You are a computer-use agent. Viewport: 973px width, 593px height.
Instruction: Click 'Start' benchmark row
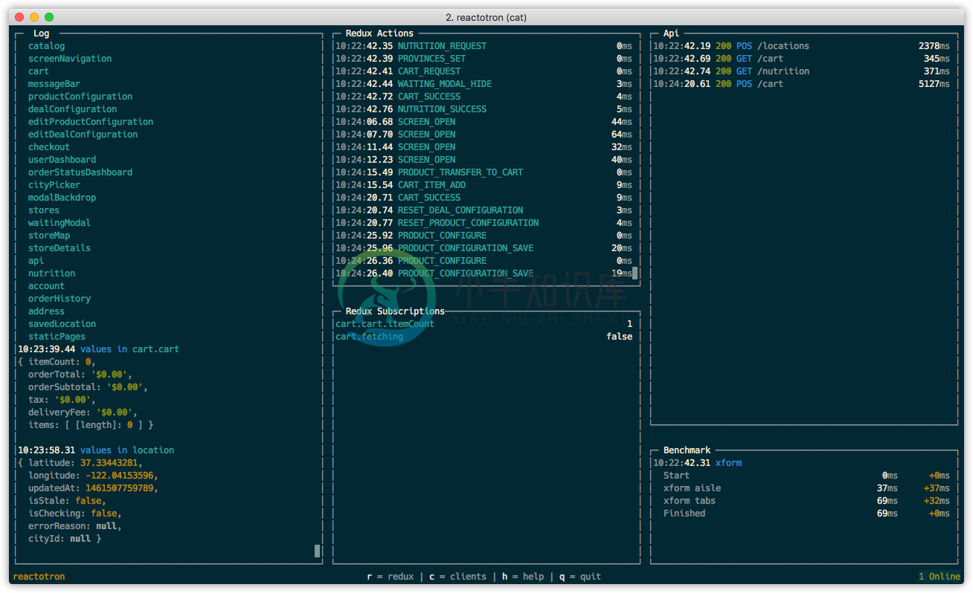click(806, 476)
